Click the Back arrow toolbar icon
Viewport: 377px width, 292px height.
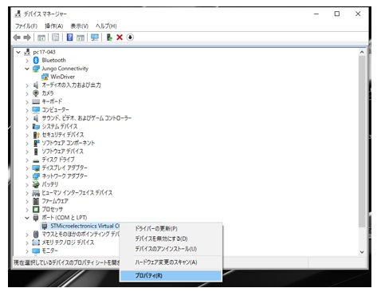17,37
